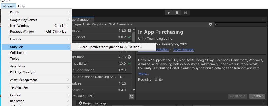268x106 pixels.
Task: Expand the Layouts submenu
Action: (36, 39)
